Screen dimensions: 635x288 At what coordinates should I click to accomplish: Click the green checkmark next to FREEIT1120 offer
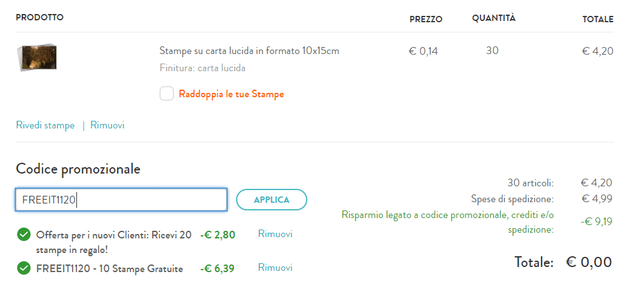(x=24, y=268)
